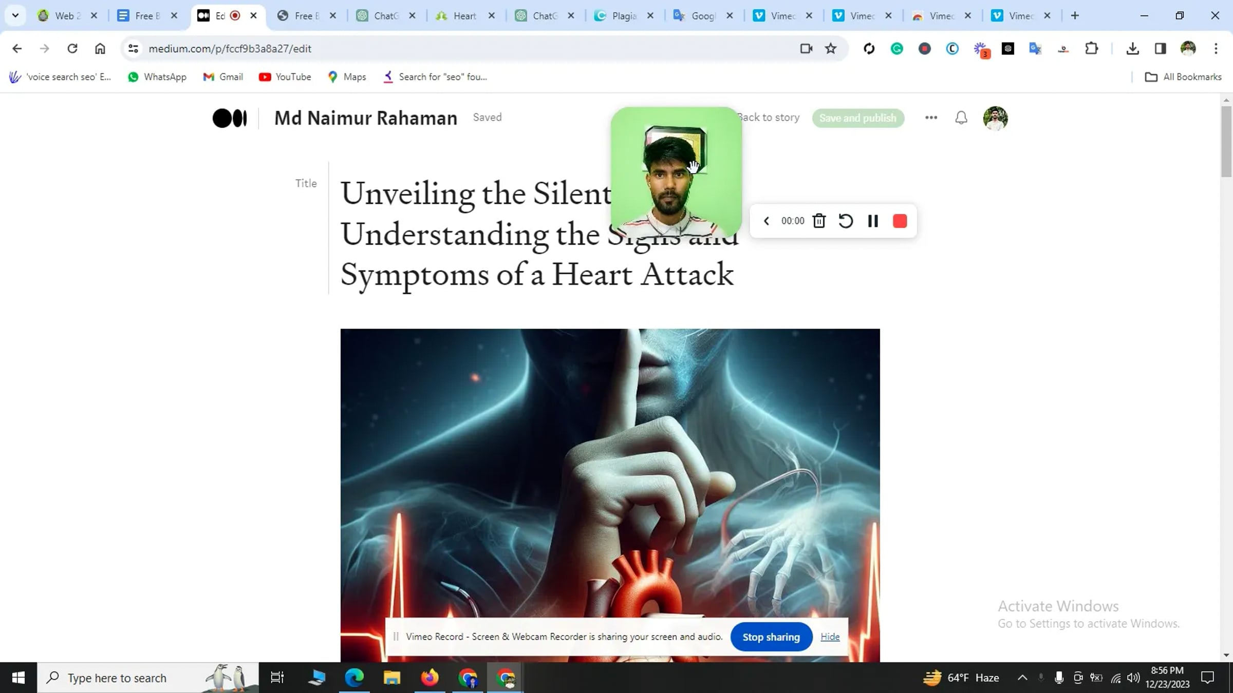Pause the Vimeo screen recording
The width and height of the screenshot is (1233, 693).
click(x=872, y=221)
